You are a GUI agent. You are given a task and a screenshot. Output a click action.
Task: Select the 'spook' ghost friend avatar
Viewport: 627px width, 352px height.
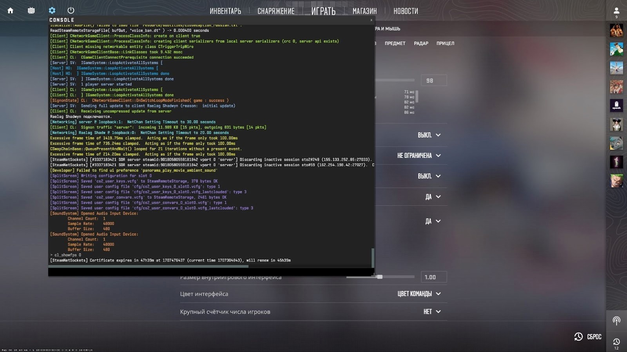click(616, 106)
